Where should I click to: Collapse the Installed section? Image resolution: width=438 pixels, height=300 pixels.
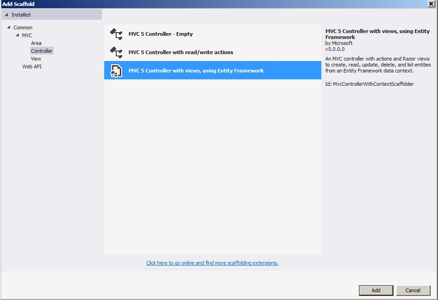[x=6, y=15]
